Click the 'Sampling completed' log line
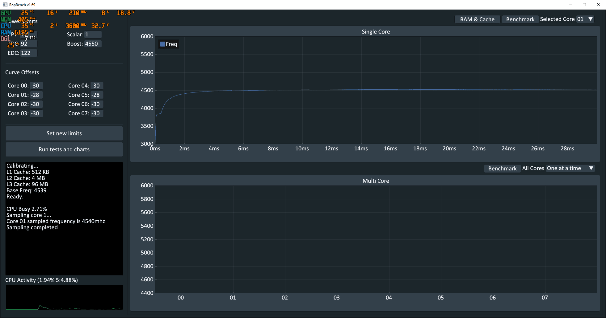Image resolution: width=606 pixels, height=318 pixels. (32, 227)
